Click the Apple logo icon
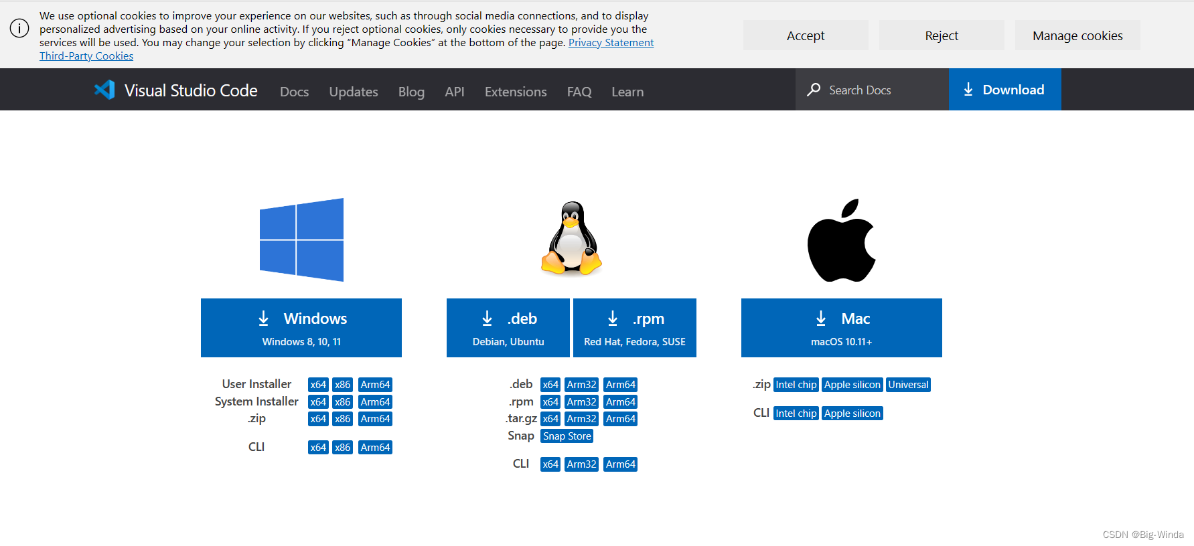1194x546 pixels. tap(841, 240)
